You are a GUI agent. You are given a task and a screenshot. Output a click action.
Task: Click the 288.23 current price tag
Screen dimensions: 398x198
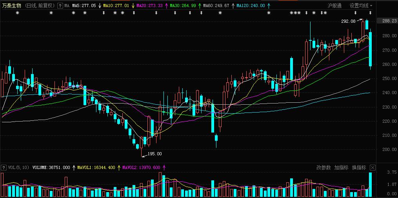(x=387, y=21)
